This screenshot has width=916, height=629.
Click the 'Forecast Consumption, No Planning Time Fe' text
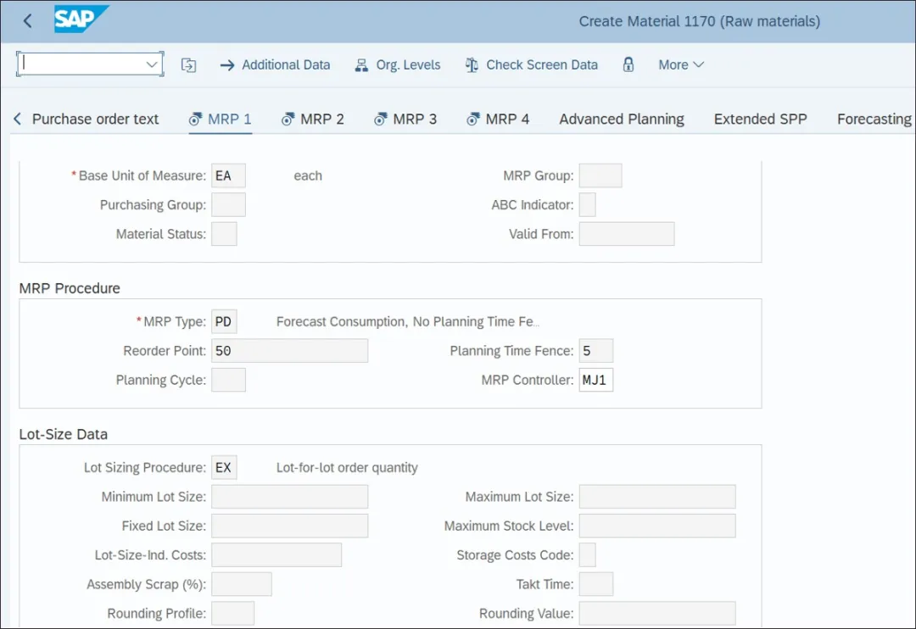[406, 322]
